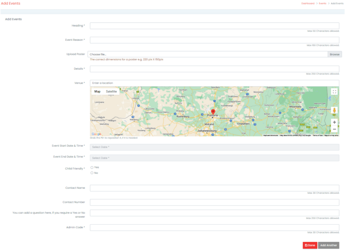The height and width of the screenshot is (251, 346).
Task: Click the Google logo on the map
Action: point(96,134)
